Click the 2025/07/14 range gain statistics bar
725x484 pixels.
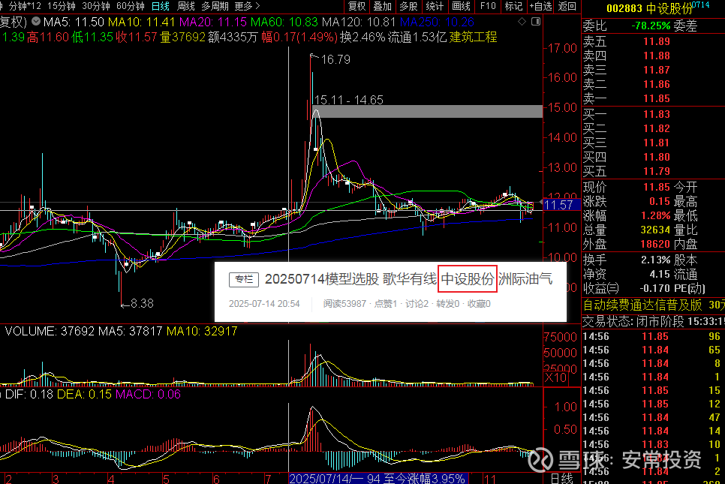pyautogui.click(x=379, y=479)
